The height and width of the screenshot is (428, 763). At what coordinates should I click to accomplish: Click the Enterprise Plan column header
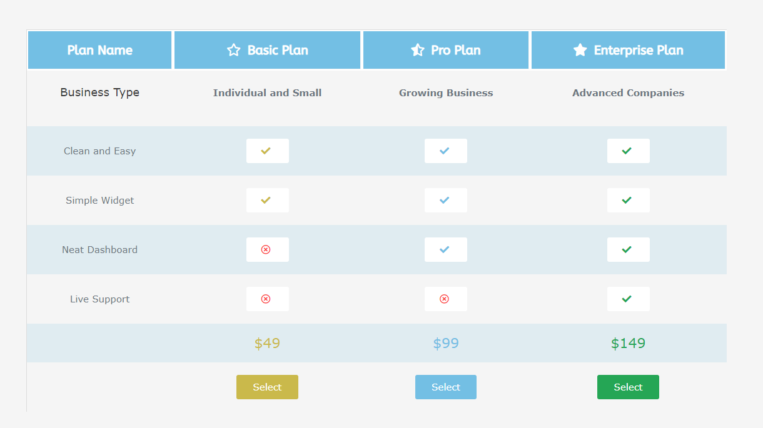click(x=629, y=50)
